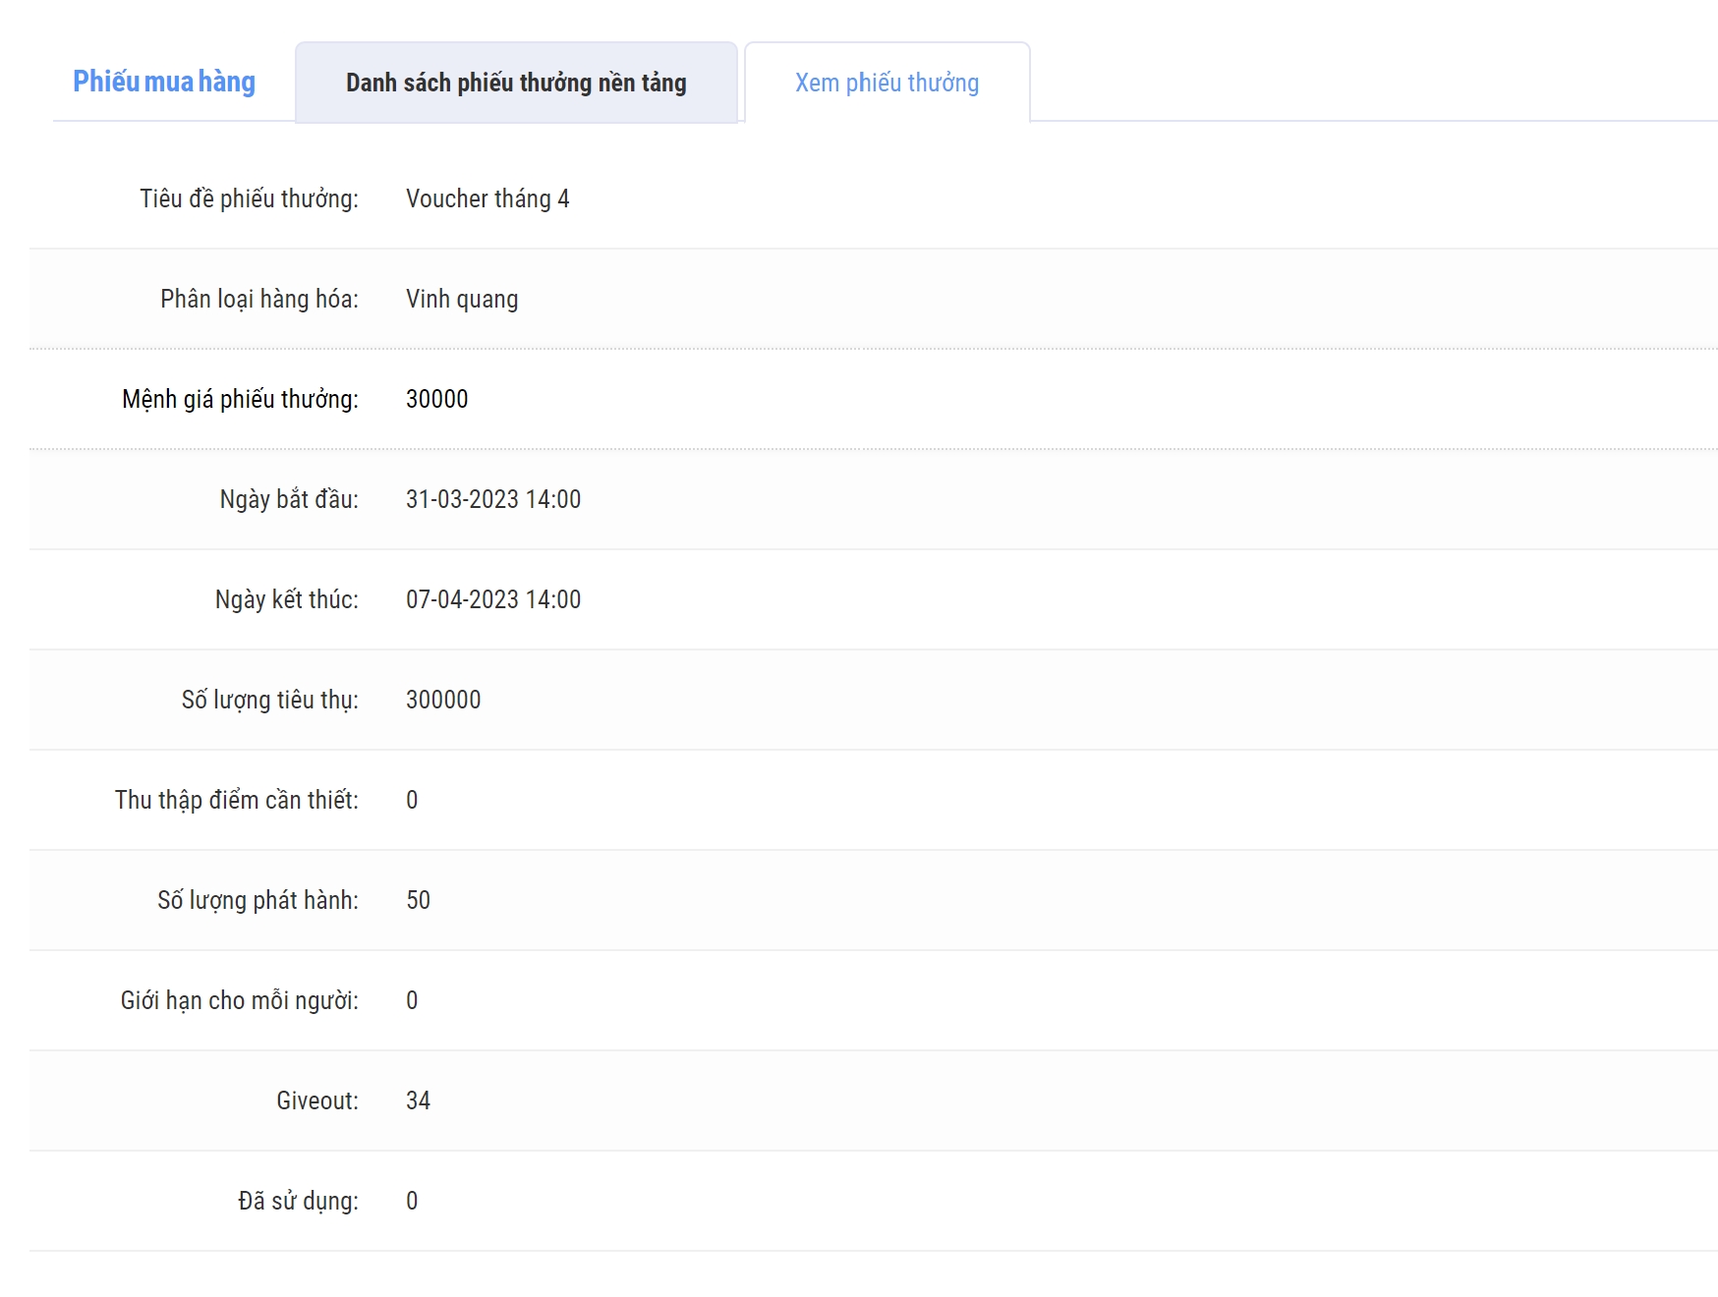The height and width of the screenshot is (1297, 1718).
Task: Click the voucher title value Voucher tháng 4
Action: click(487, 198)
